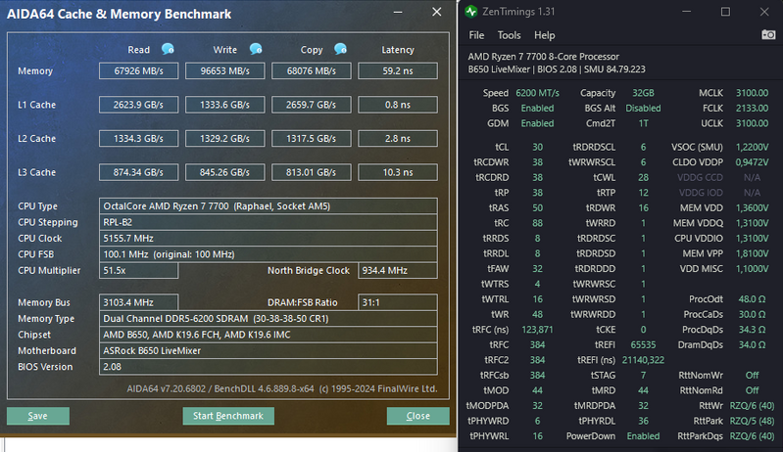This screenshot has width=783, height=452.
Task: Open the Tools menu in ZenTimings
Action: coord(509,35)
